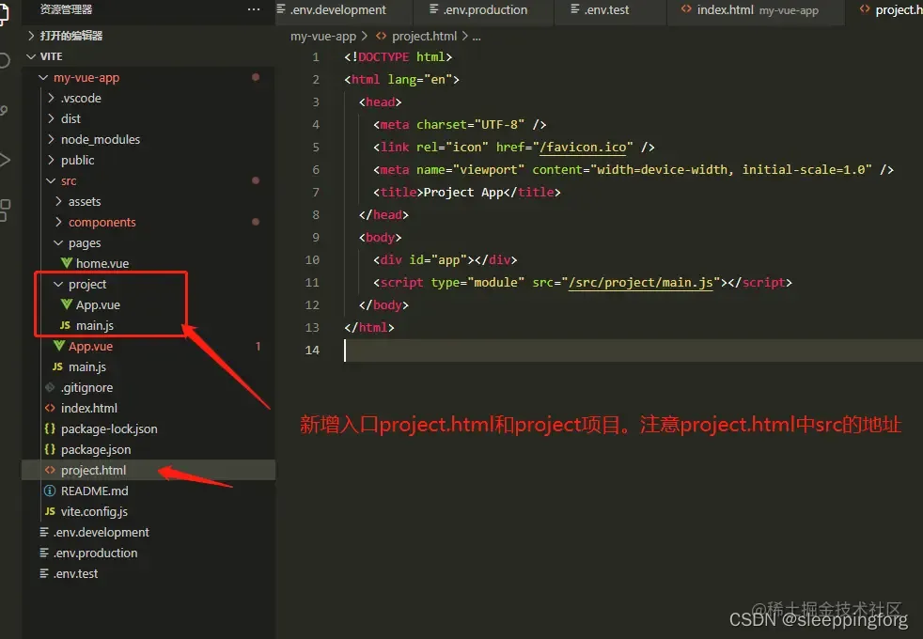Open the src App.vue file with error
Image resolution: width=923 pixels, height=639 pixels.
click(x=90, y=346)
